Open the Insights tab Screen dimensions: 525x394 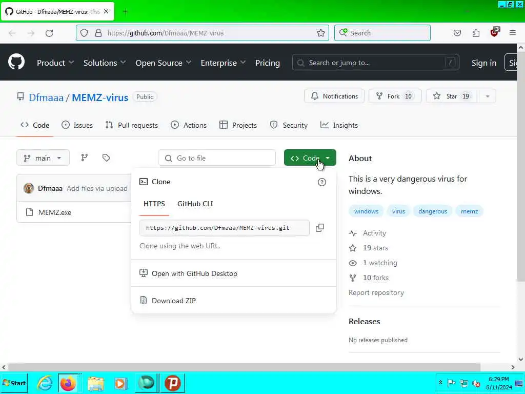pyautogui.click(x=339, y=125)
